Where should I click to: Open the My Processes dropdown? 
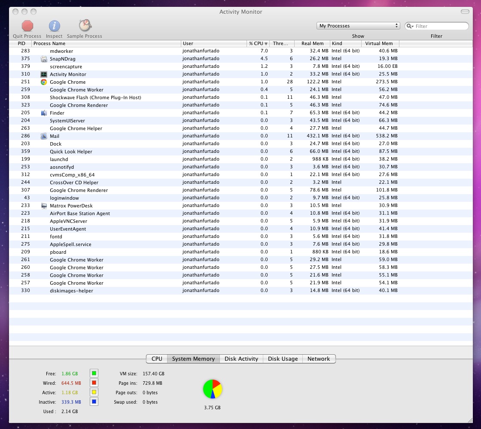(358, 26)
